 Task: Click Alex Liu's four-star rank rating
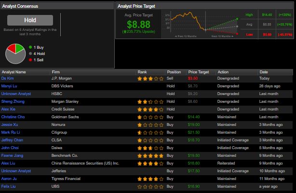150,164
